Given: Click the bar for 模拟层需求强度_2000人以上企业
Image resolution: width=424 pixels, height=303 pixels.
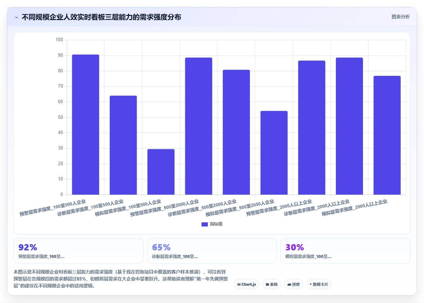Looking at the screenshot, I should tap(387, 135).
